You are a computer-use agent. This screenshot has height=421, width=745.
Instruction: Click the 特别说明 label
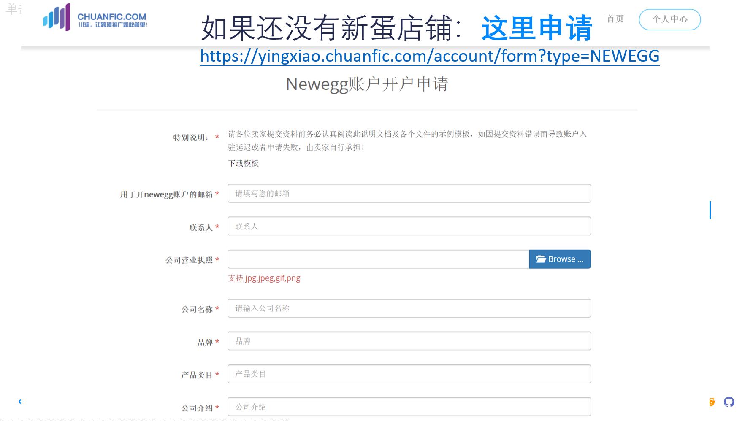[x=191, y=138]
